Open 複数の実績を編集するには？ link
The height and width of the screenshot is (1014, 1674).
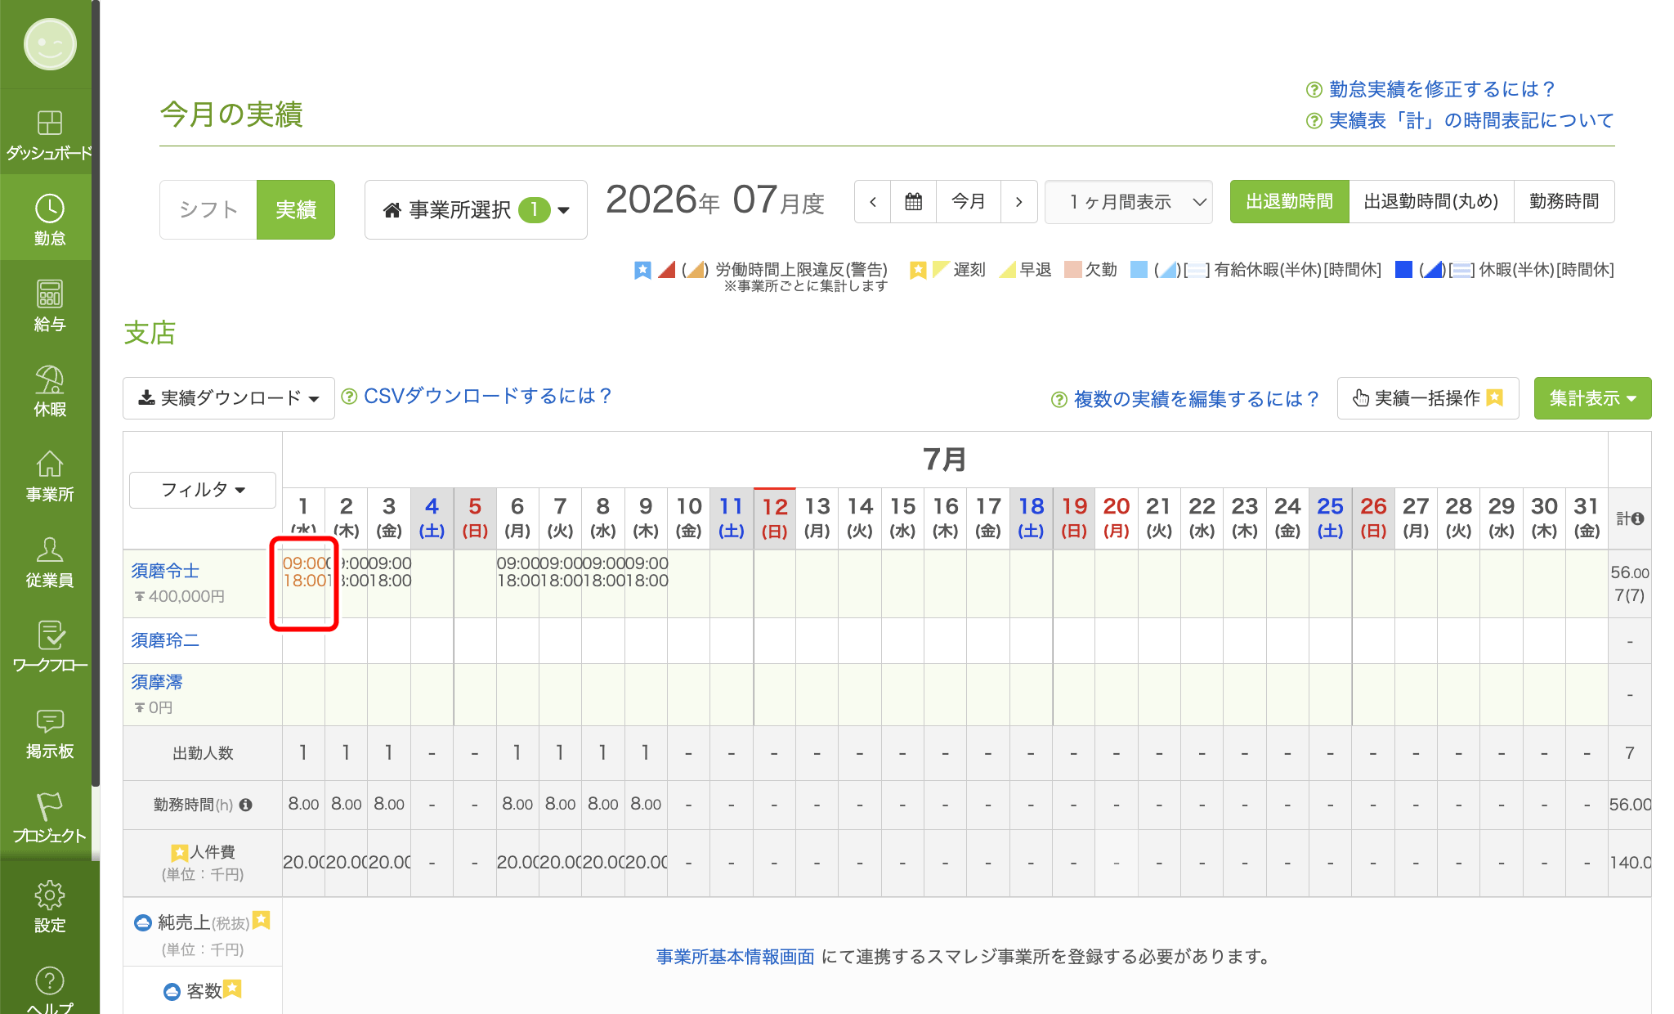(1196, 399)
